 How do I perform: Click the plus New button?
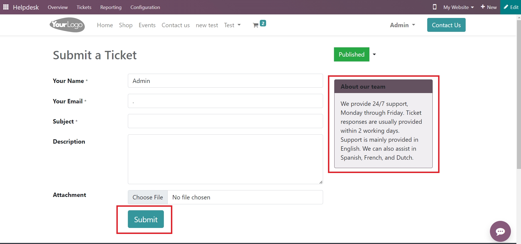tap(489, 7)
